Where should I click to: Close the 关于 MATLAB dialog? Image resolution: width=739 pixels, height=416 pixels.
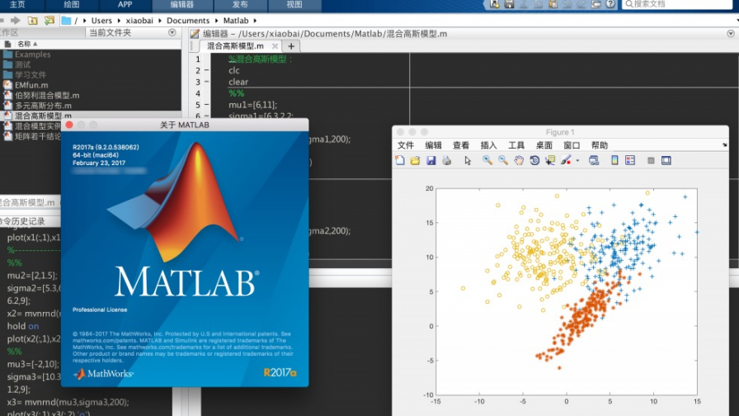(69, 125)
